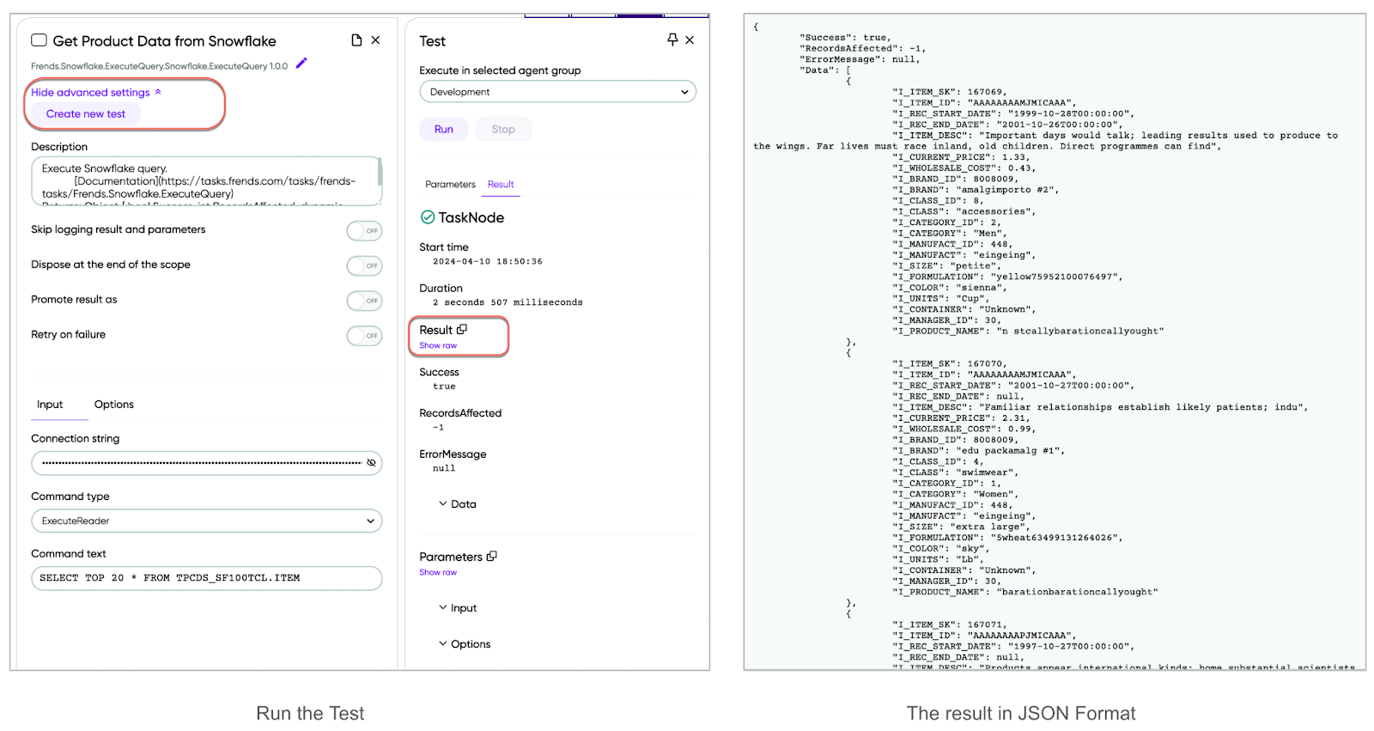Expand the Options parameters section
Viewport: 1374px width, 731px height.
[465, 644]
